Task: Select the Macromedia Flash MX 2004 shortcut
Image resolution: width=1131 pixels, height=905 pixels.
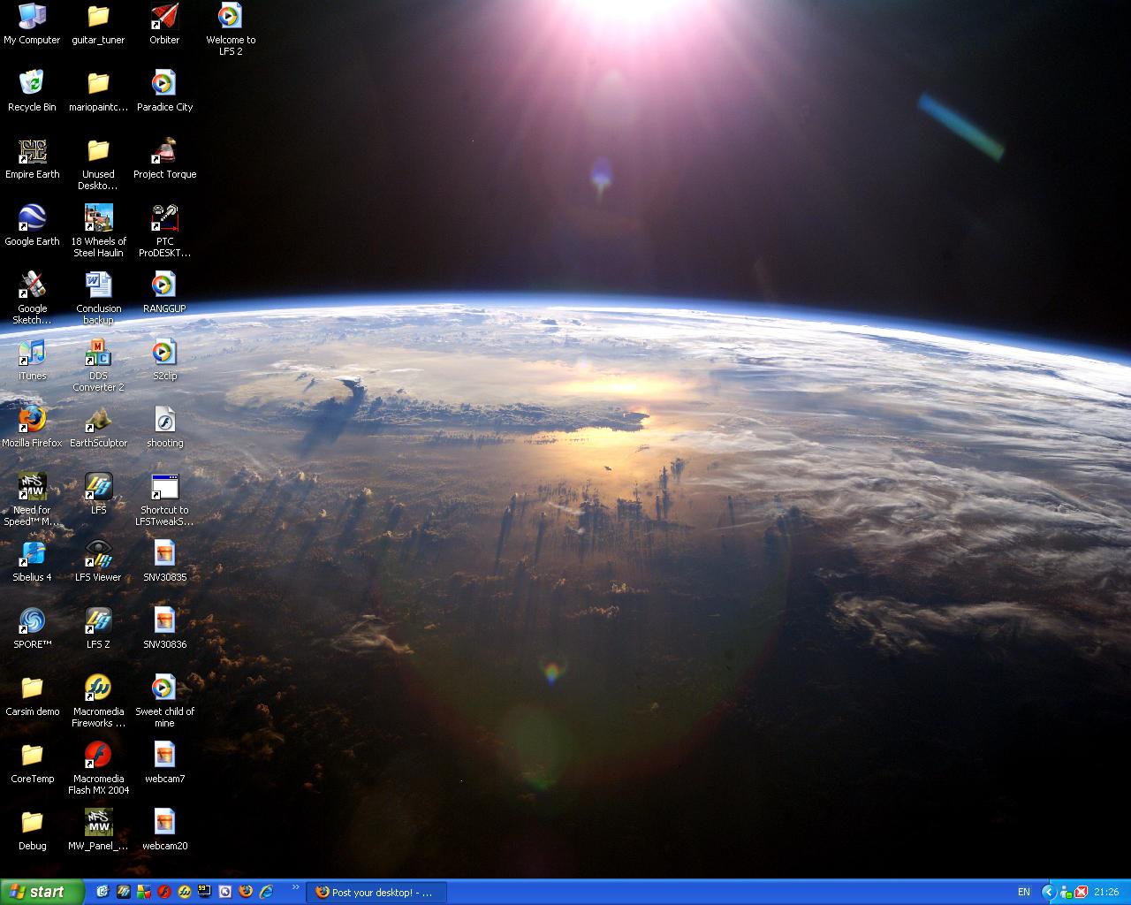Action: (x=98, y=768)
